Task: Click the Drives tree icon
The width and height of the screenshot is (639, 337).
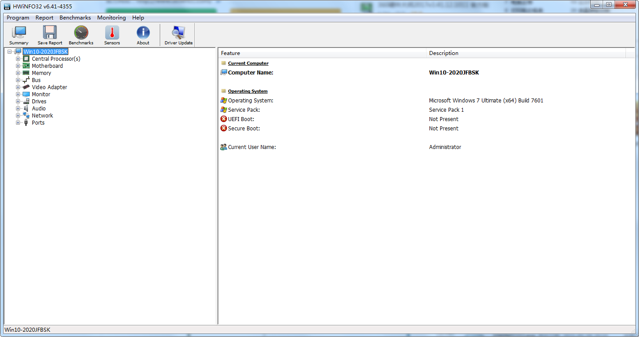Action: pyautogui.click(x=26, y=101)
